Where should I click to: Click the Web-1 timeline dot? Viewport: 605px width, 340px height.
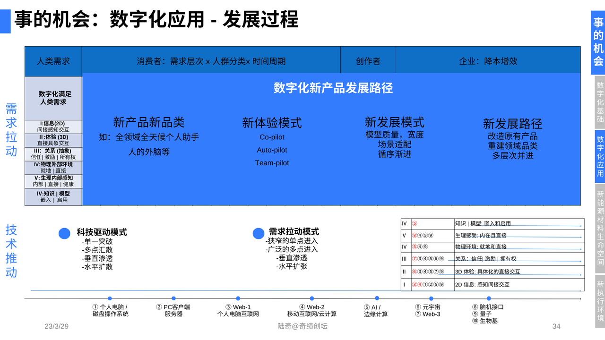click(x=238, y=298)
